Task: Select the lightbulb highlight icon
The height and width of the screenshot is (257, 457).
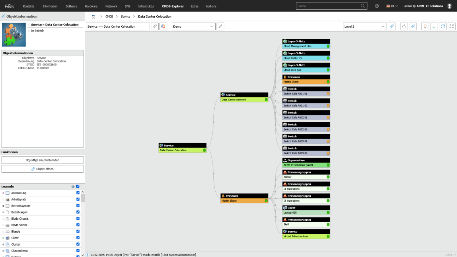Action: (x=425, y=26)
